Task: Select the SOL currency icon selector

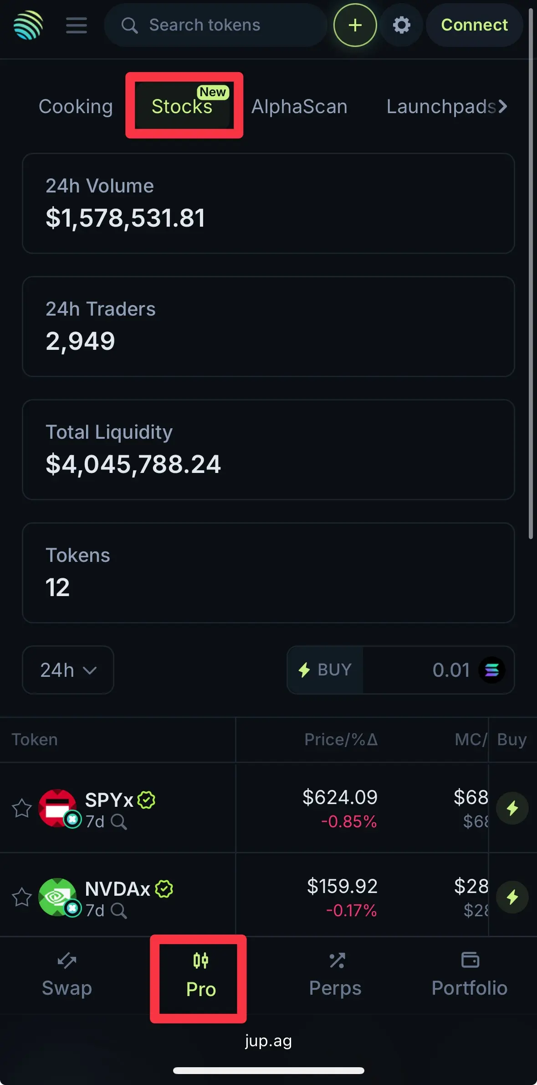Action: [491, 670]
